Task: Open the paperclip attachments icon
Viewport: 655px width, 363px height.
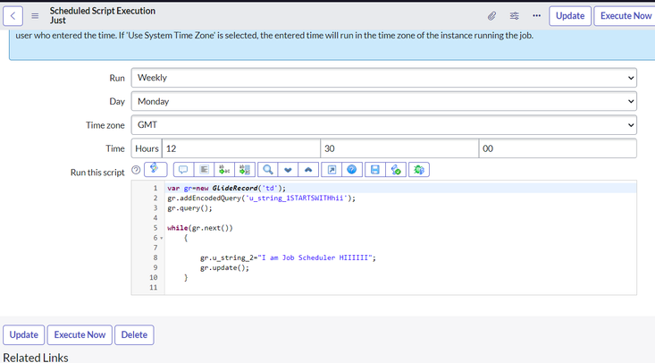Action: (491, 16)
